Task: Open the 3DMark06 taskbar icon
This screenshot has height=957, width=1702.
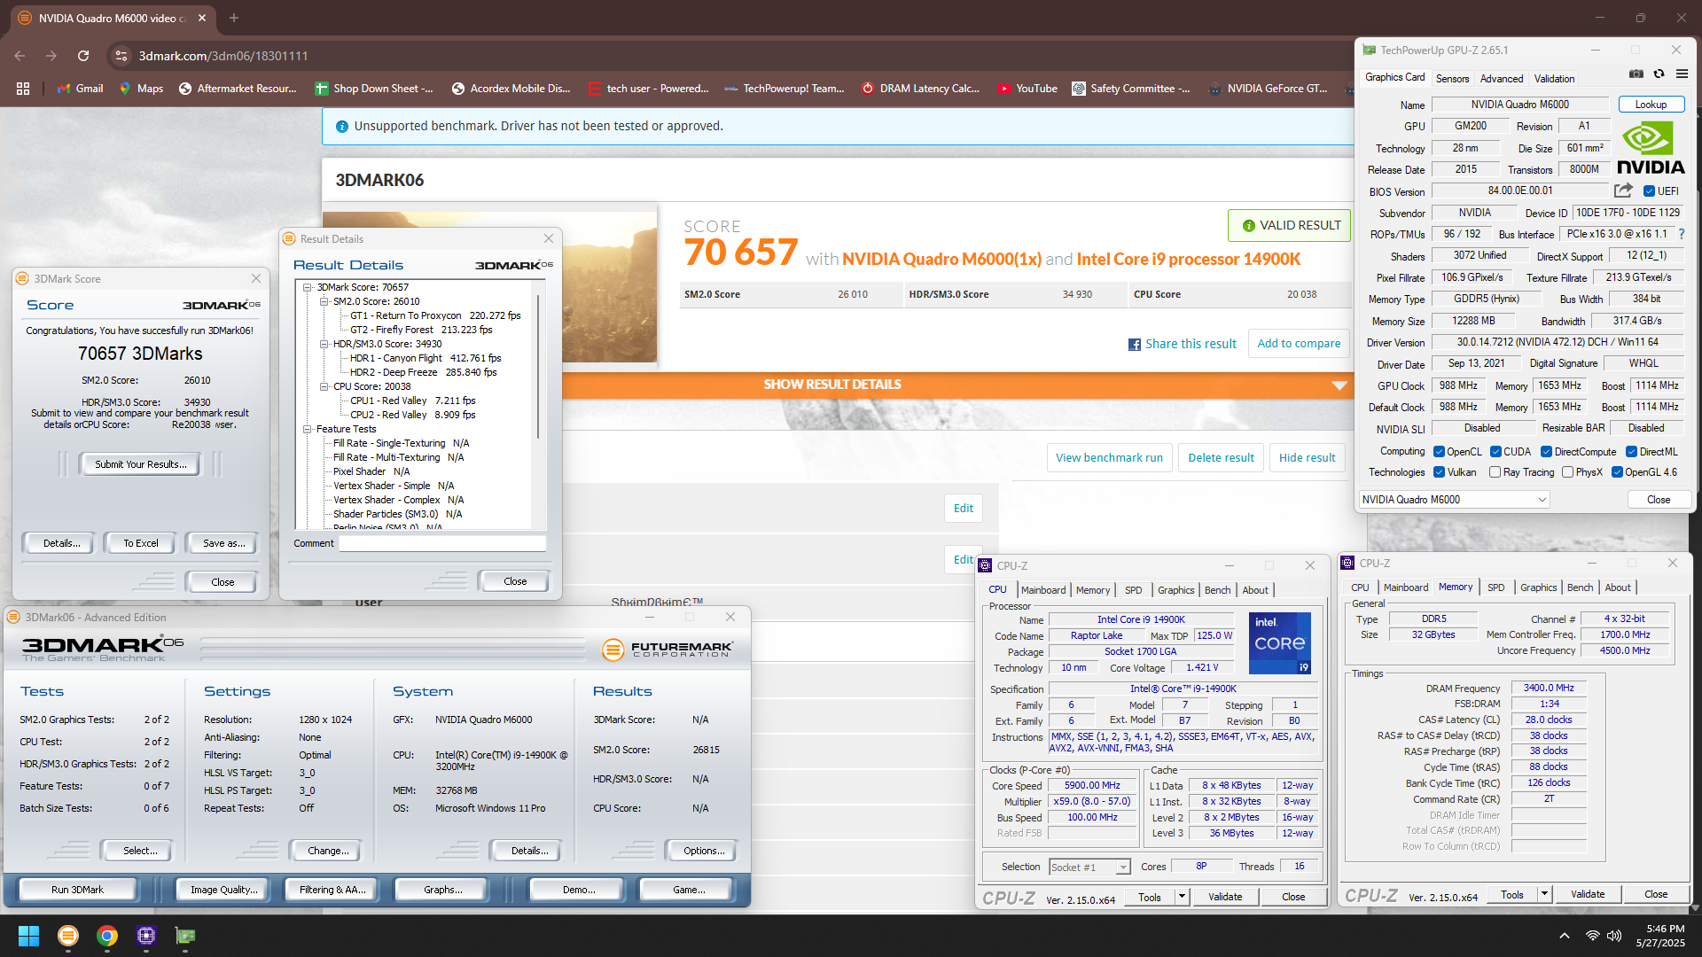Action: (67, 936)
